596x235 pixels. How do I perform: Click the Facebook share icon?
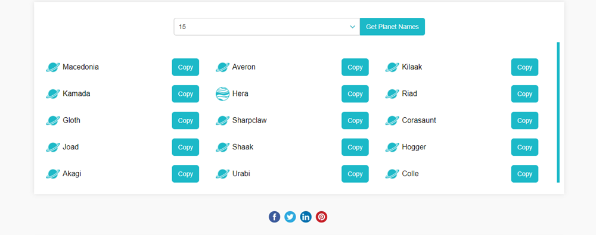[x=274, y=217]
